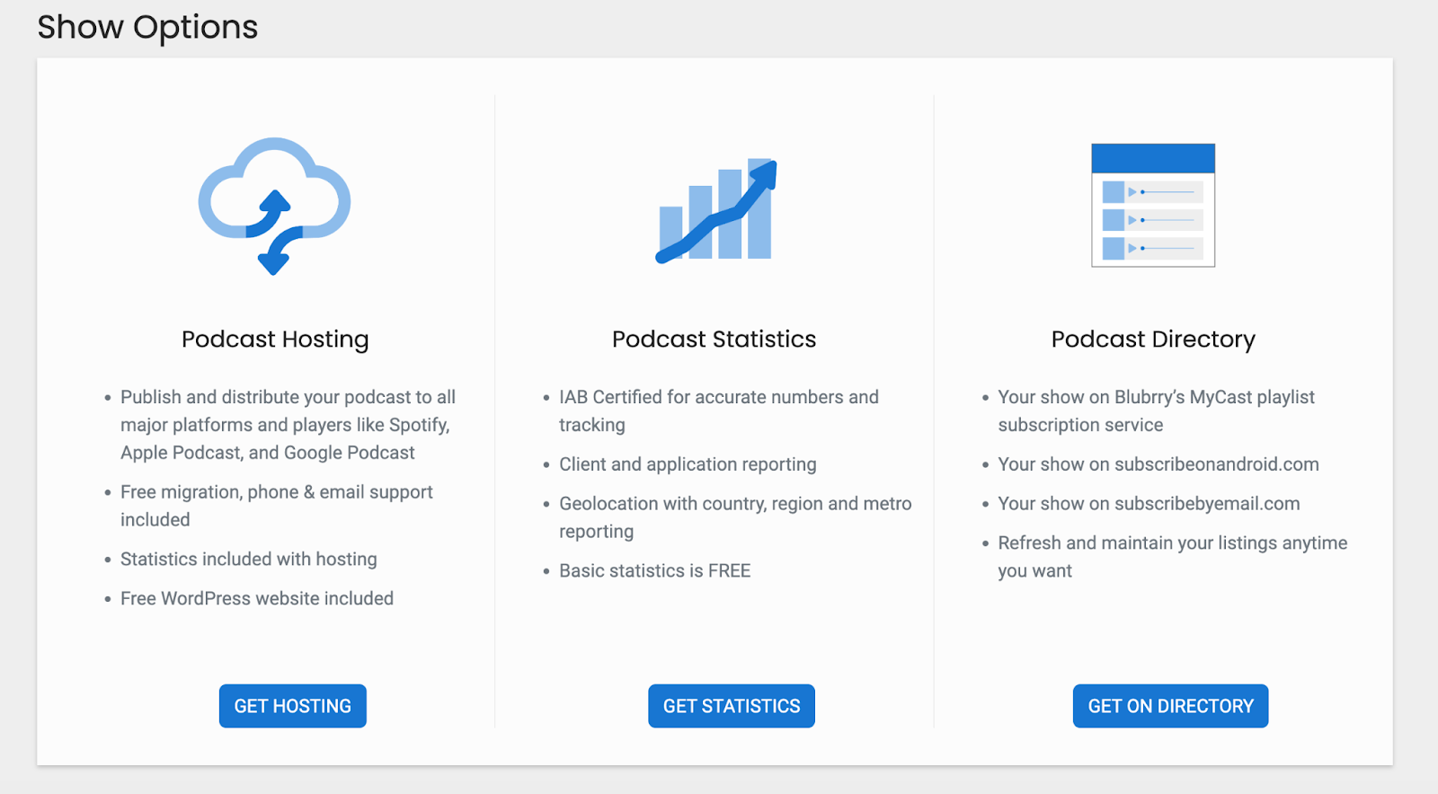1438x794 pixels.
Task: Select the Podcast Directory heading
Action: [x=1153, y=340]
